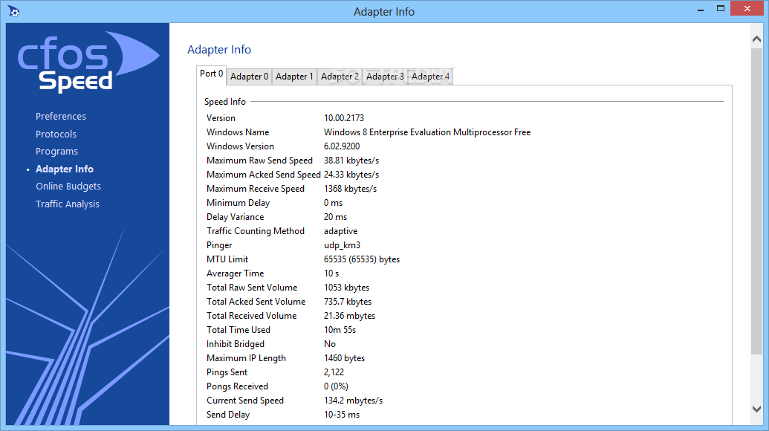
Task: View Traffic Analysis from the sidebar
Action: click(67, 204)
